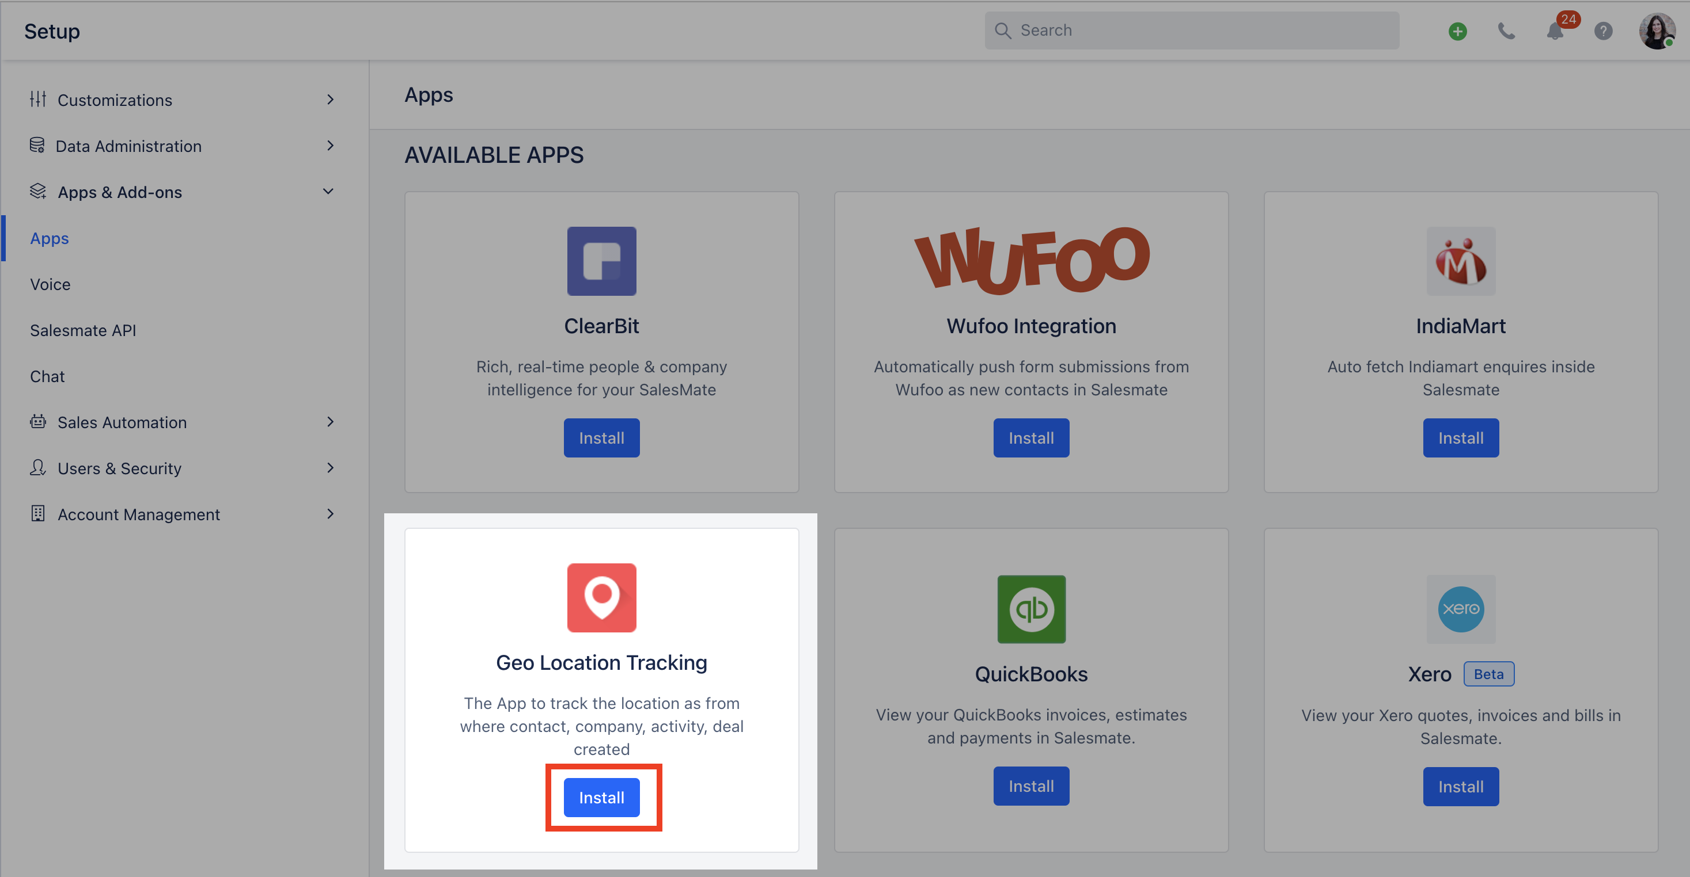Image resolution: width=1690 pixels, height=877 pixels.
Task: Open the phone dialer icon
Action: coord(1506,31)
